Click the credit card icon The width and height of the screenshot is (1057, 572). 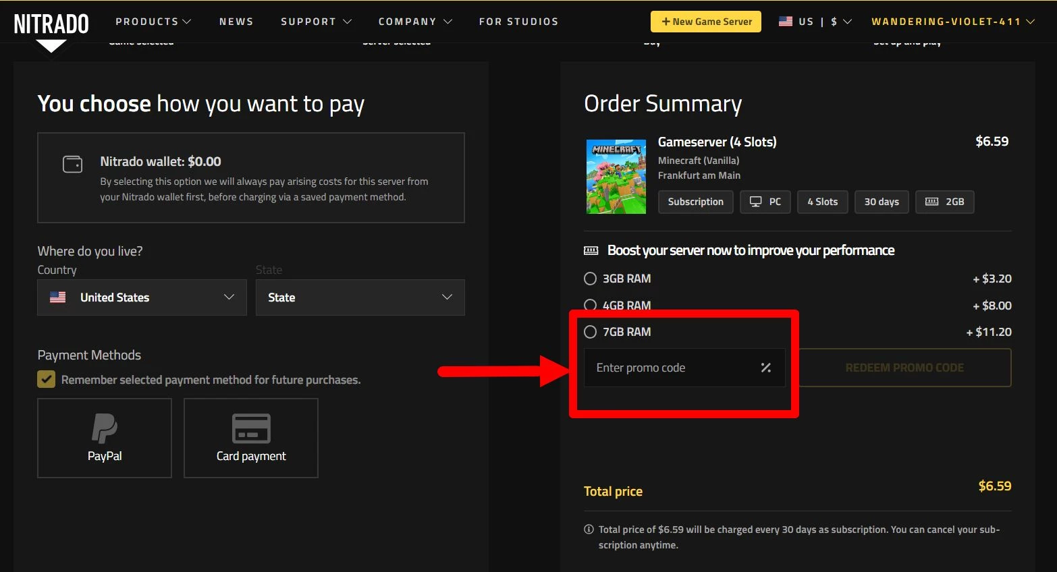point(251,428)
